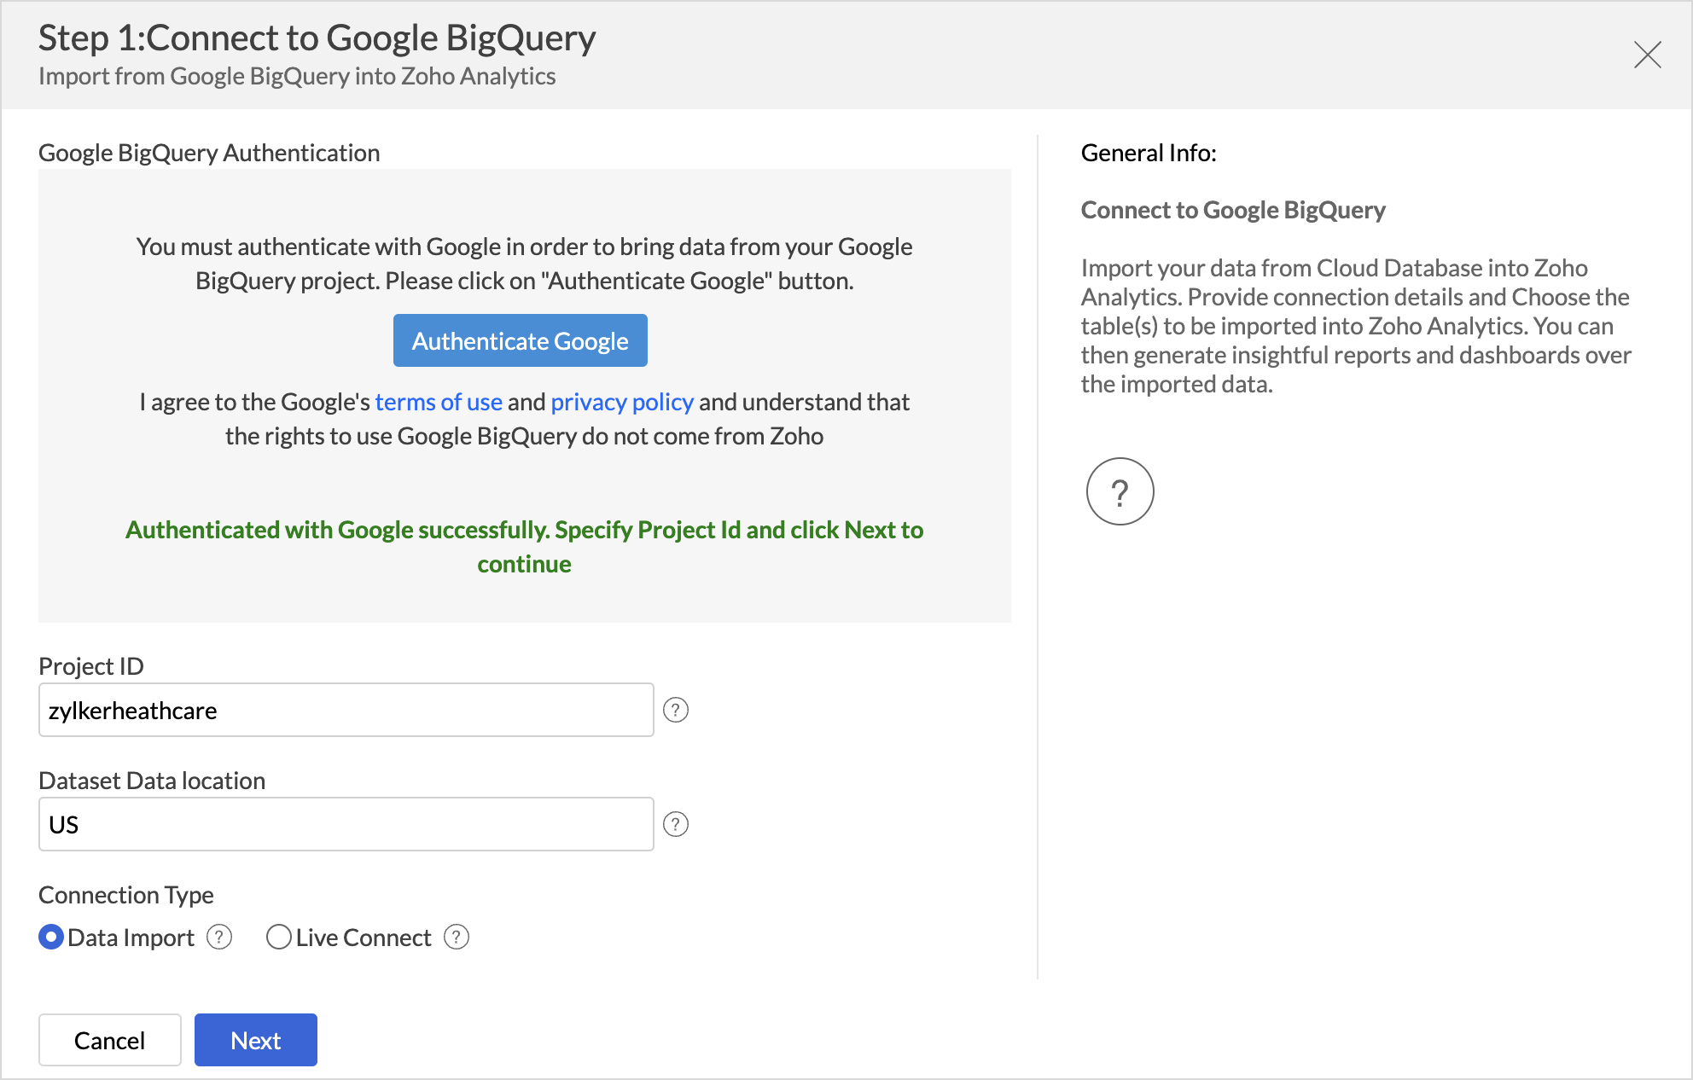This screenshot has height=1080, width=1693.
Task: Focus the Project ID input field
Action: click(x=346, y=710)
